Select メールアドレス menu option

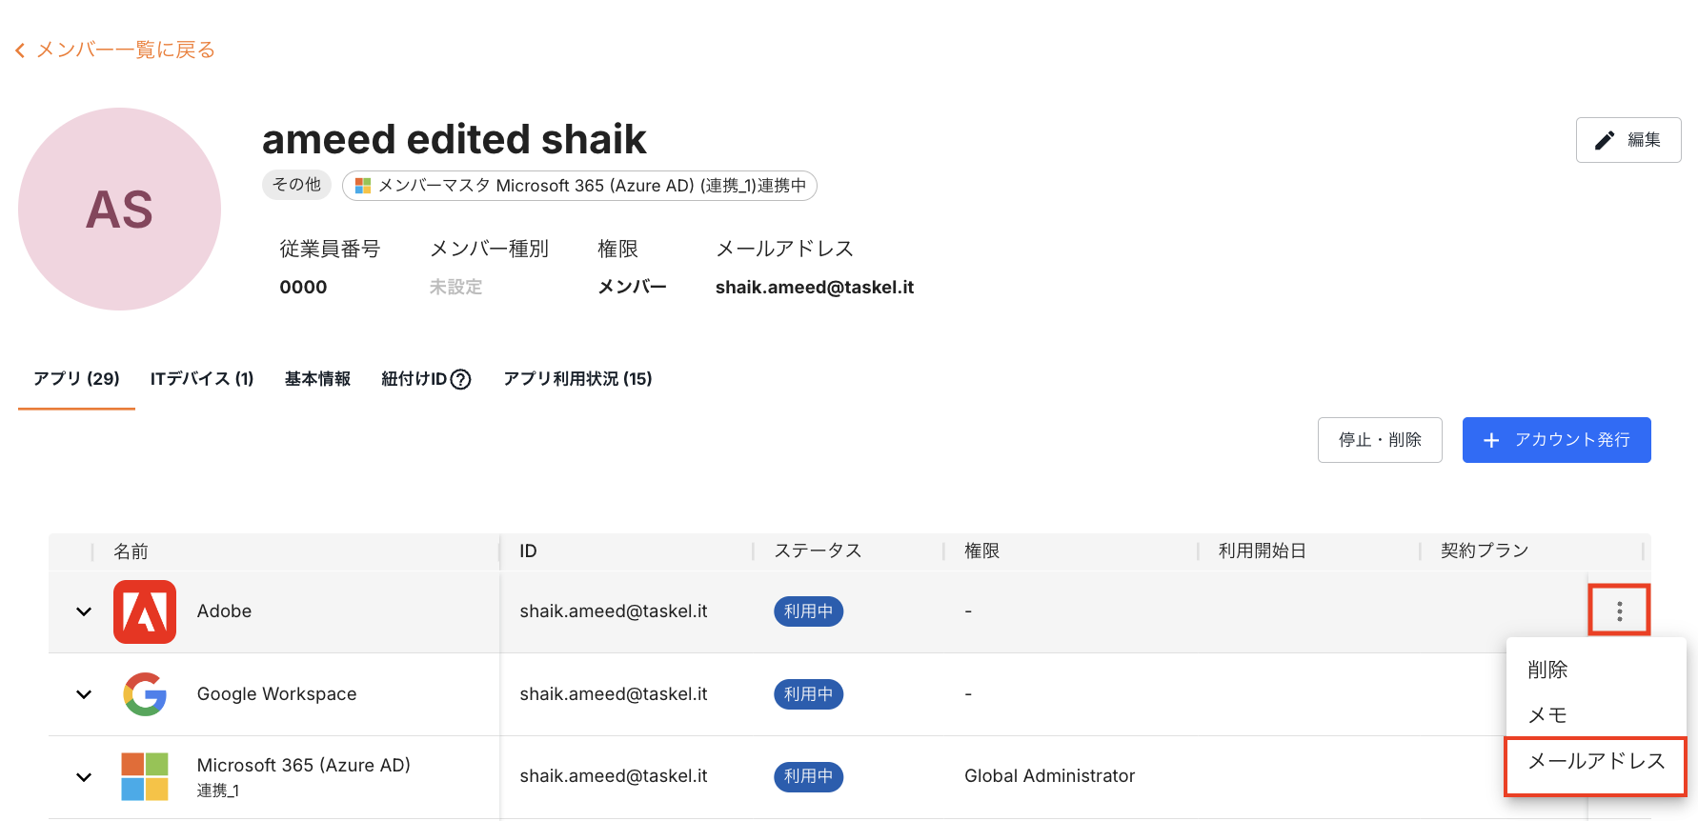click(1596, 761)
